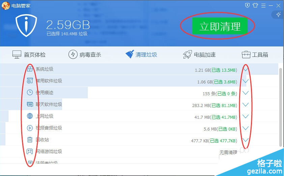Image resolution: width=284 pixels, height=176 pixels.
Task: Click the 无需清理 status text
Action: pos(228,152)
